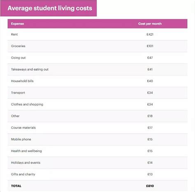195x192 pixels.
Task: Click 'Gifts and charity' label
Action: pyautogui.click(x=23, y=174)
